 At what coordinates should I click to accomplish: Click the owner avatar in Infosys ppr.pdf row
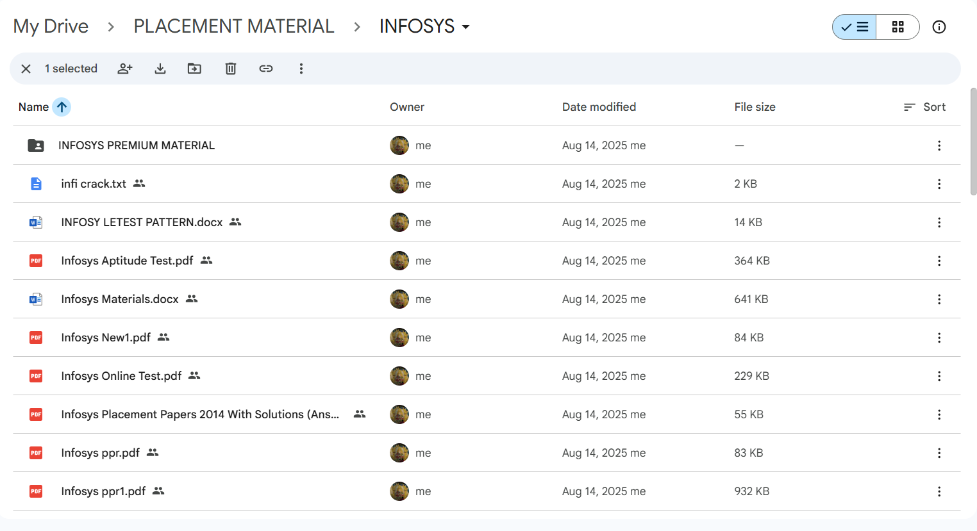(x=399, y=453)
